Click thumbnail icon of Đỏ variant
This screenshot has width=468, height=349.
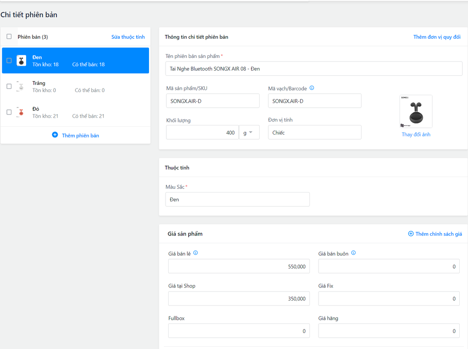pyautogui.click(x=21, y=112)
